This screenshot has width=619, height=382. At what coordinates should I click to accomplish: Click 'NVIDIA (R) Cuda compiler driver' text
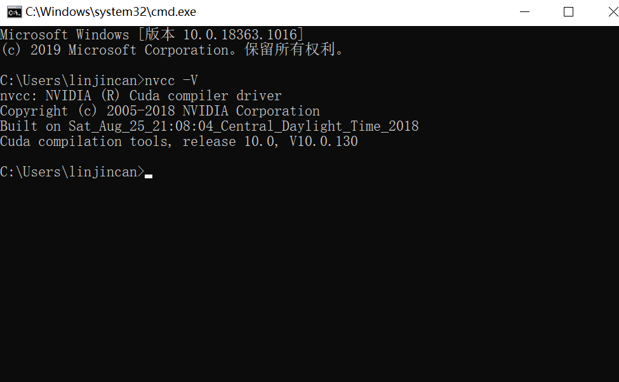pos(163,96)
